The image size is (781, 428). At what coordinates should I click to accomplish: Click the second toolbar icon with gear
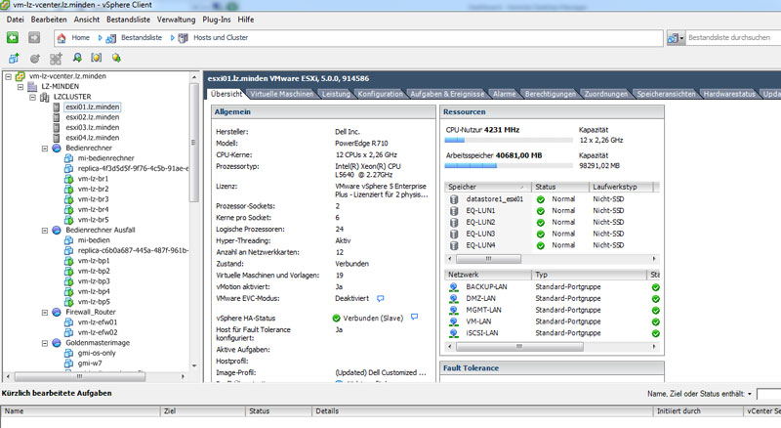click(x=35, y=59)
